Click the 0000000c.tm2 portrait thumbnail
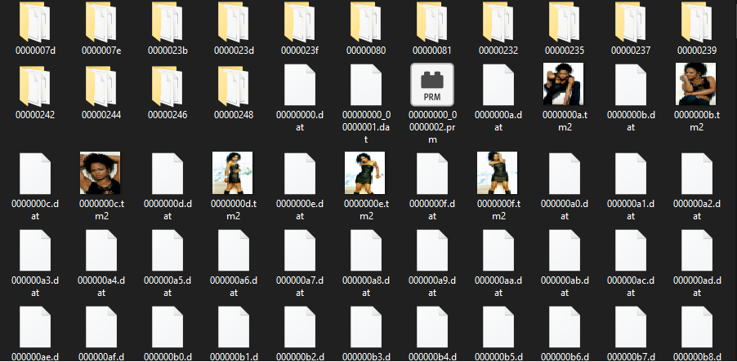This screenshot has height=362, width=737. coord(100,171)
